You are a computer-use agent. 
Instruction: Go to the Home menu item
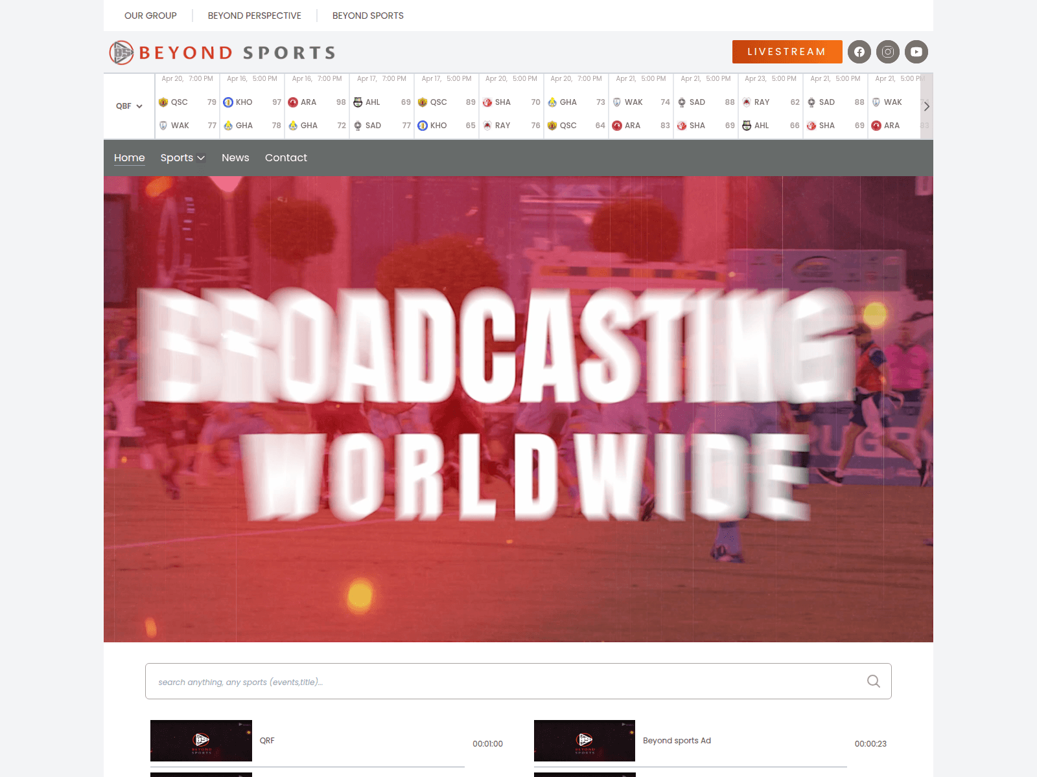130,157
